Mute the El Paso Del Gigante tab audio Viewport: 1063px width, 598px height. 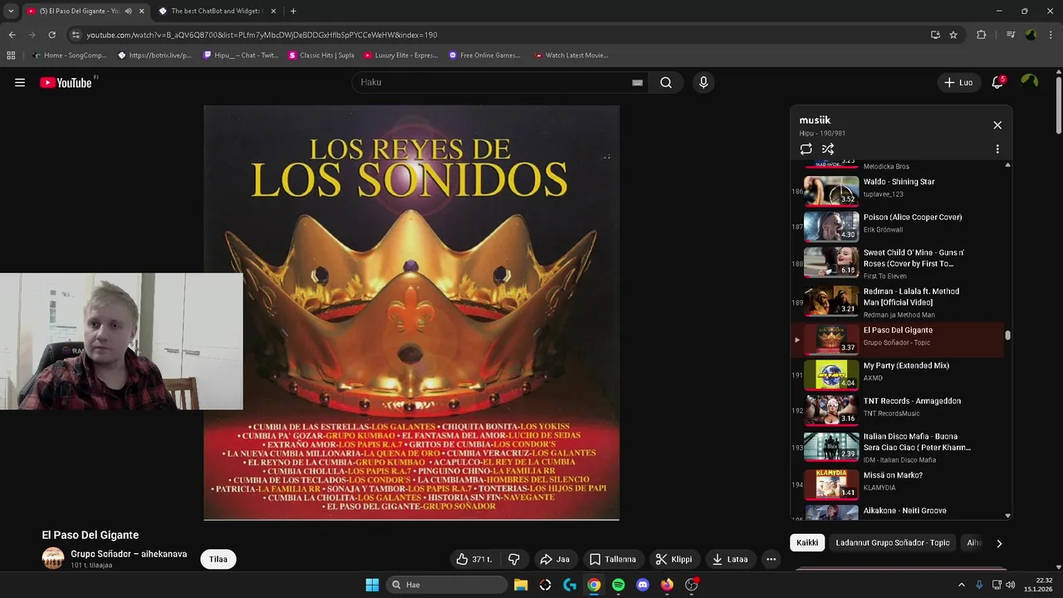tap(128, 11)
